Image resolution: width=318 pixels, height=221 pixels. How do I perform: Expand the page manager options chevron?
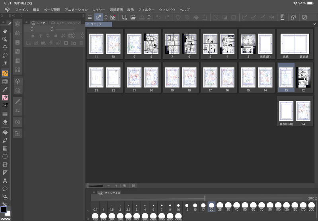tap(314, 24)
